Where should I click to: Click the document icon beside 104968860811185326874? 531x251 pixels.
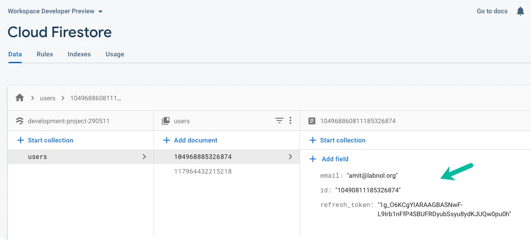[312, 121]
